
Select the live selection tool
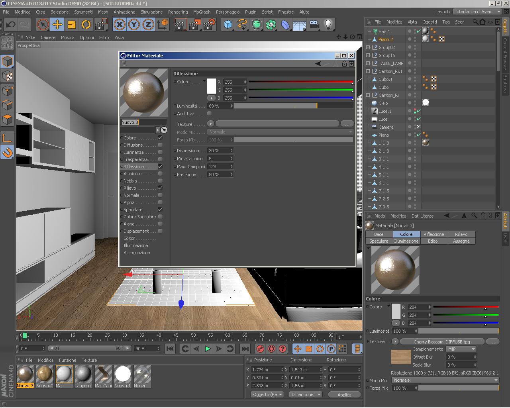point(43,25)
